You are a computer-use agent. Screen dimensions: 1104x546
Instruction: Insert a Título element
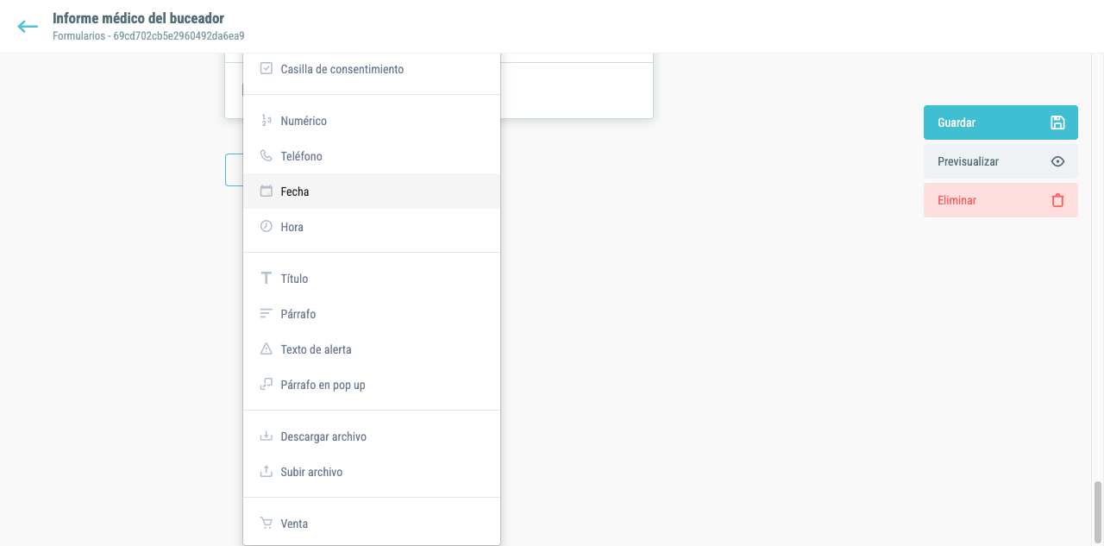click(372, 279)
